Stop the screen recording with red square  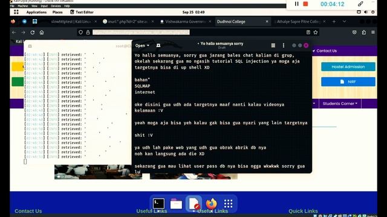[x=305, y=4]
